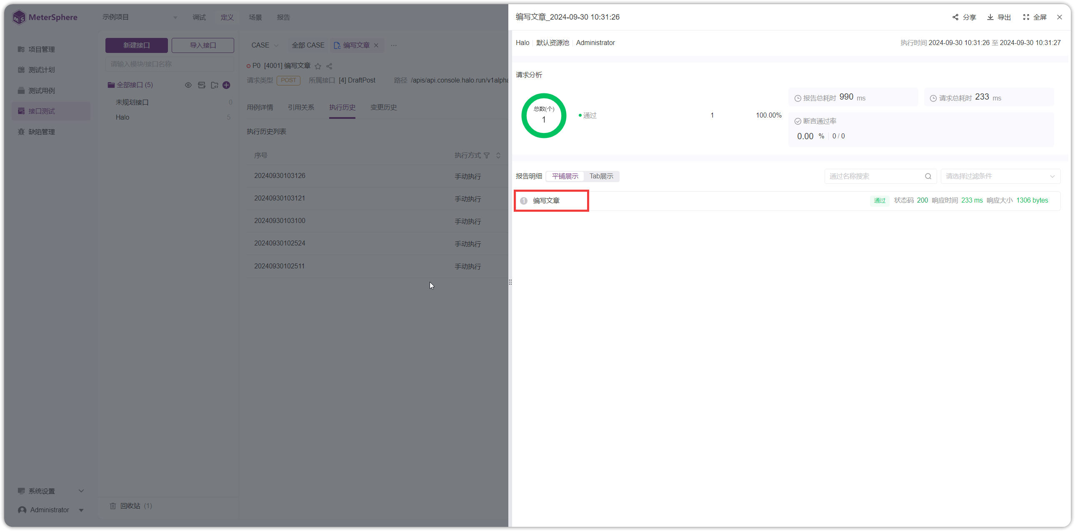Open the CASE dropdown
Viewport: 1075px width, 531px height.
265,45
